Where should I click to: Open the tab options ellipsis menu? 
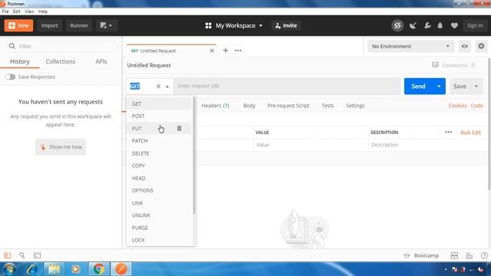click(238, 51)
